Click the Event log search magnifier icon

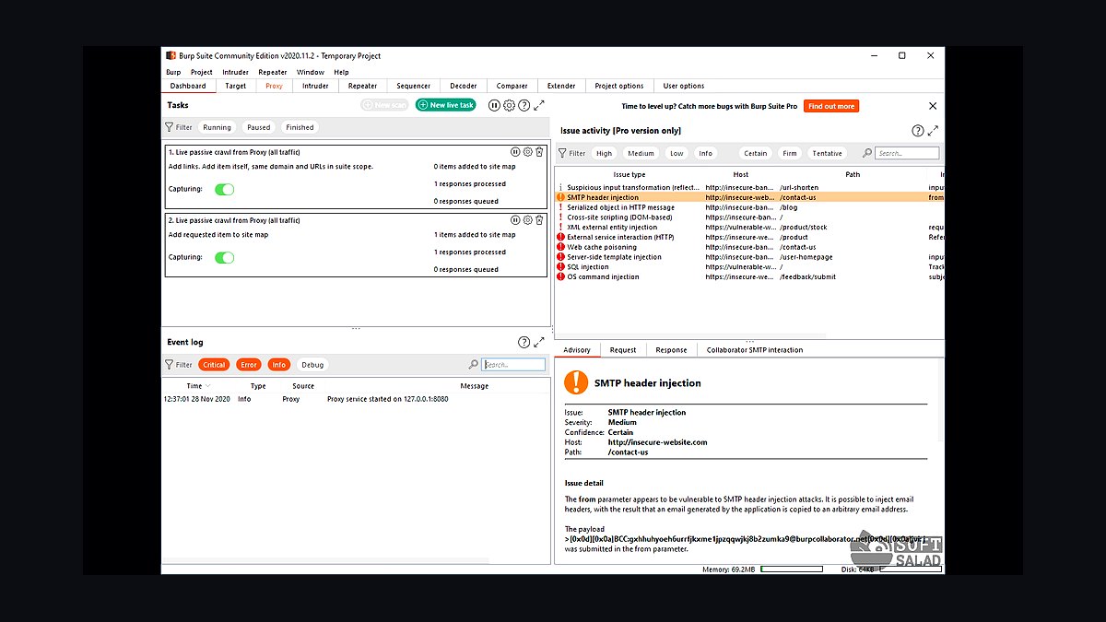pos(474,365)
